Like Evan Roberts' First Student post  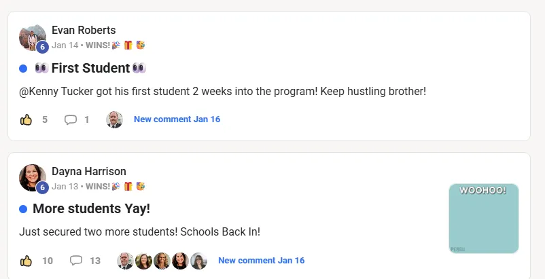27,119
